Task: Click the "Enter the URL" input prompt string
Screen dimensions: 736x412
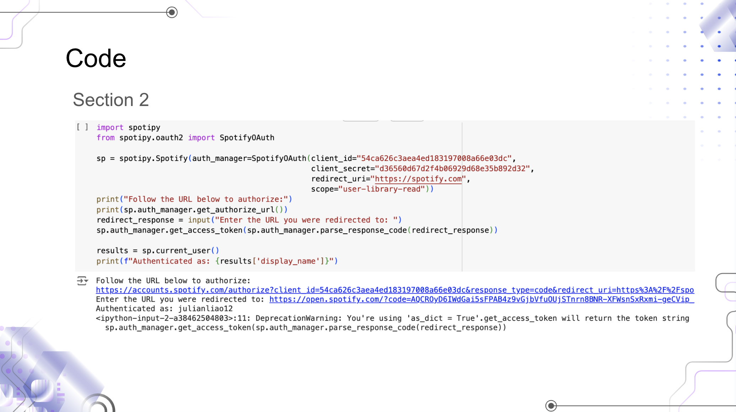Action: pos(306,220)
